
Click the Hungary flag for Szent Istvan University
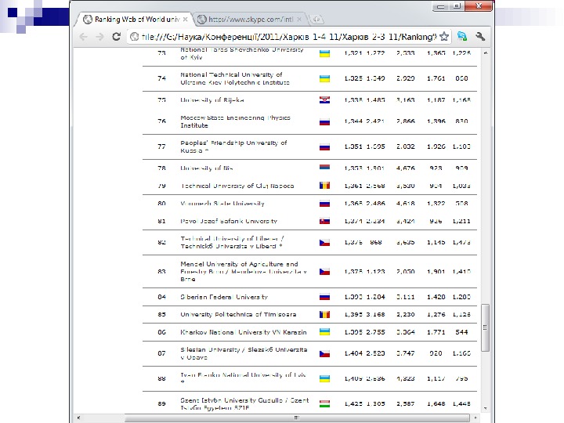point(324,404)
